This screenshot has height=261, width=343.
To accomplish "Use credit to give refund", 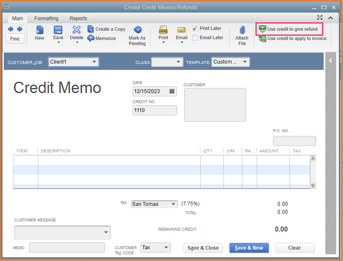I will click(288, 29).
